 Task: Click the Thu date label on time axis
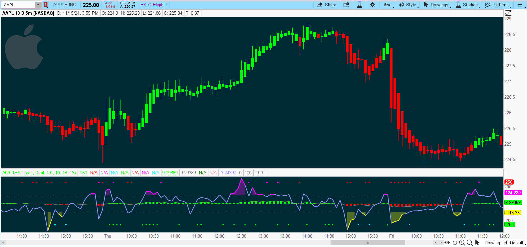pyautogui.click(x=108, y=236)
